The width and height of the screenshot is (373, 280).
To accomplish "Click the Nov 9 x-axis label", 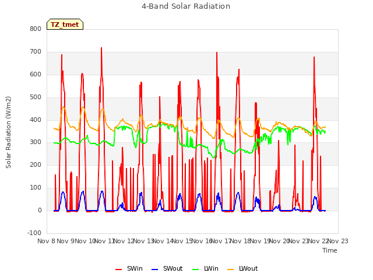I will click(66, 241).
